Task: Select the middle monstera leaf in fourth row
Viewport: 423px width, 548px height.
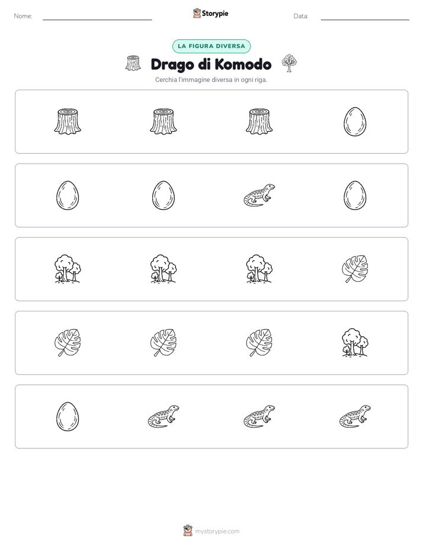Action: (164, 343)
